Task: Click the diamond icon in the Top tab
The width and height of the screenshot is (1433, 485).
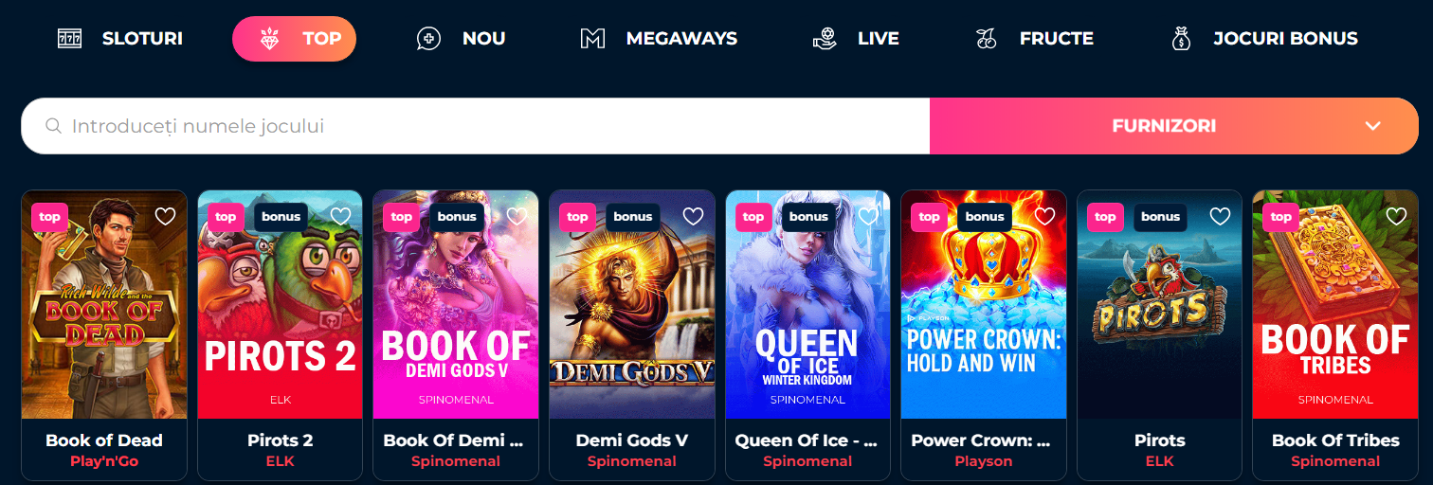Action: [x=270, y=39]
